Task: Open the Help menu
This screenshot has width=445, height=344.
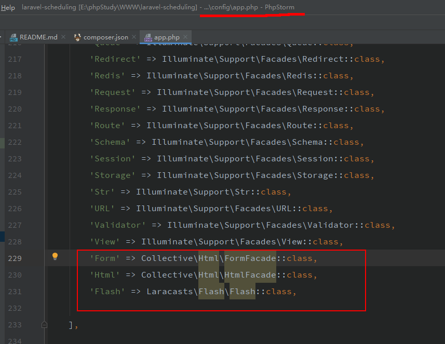Action: [8, 8]
